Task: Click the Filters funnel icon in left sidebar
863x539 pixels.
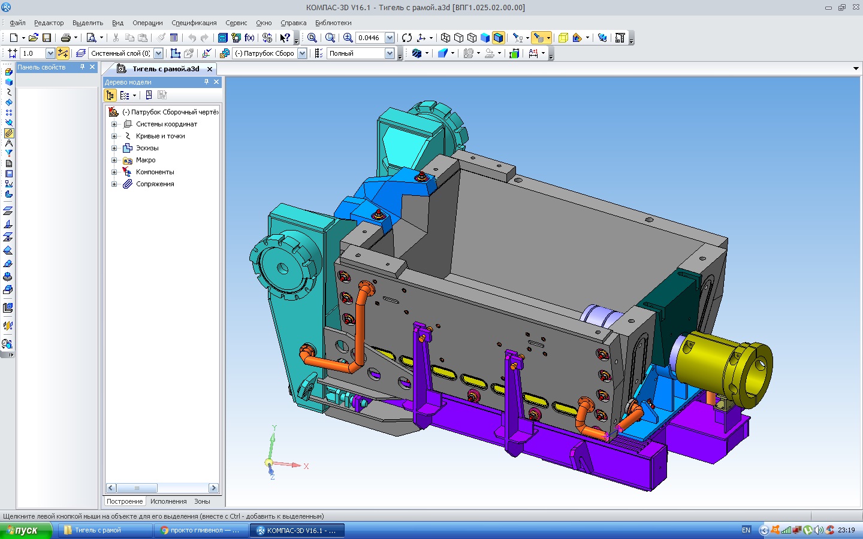Action: coord(8,153)
